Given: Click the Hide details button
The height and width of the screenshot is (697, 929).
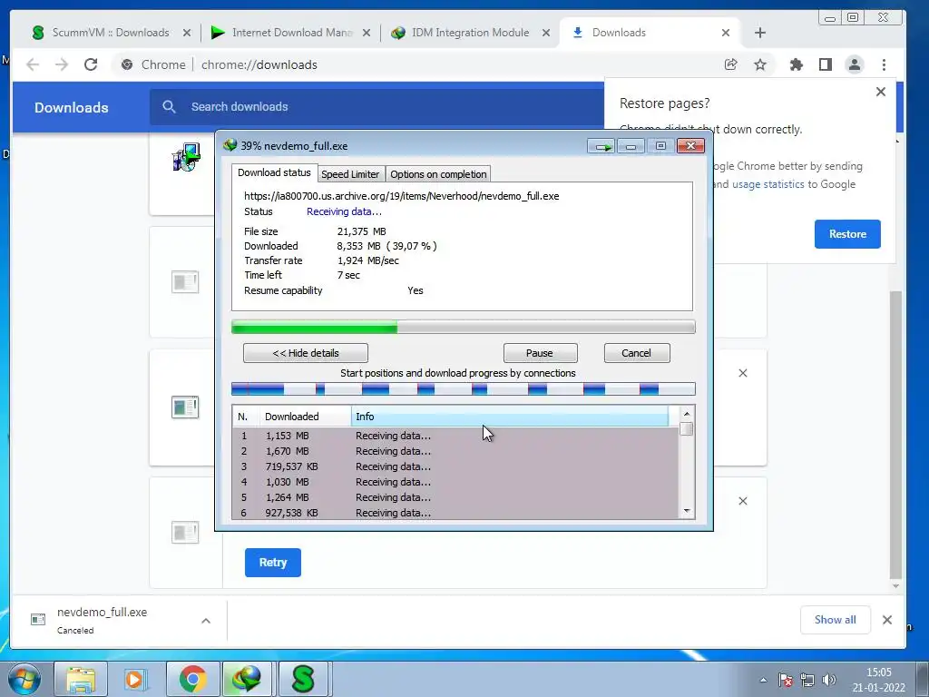Looking at the screenshot, I should tap(306, 353).
